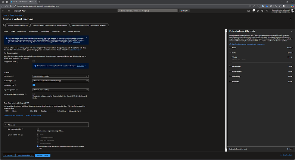Switch to the Review + create tab
295x160 pixels.
74,32
